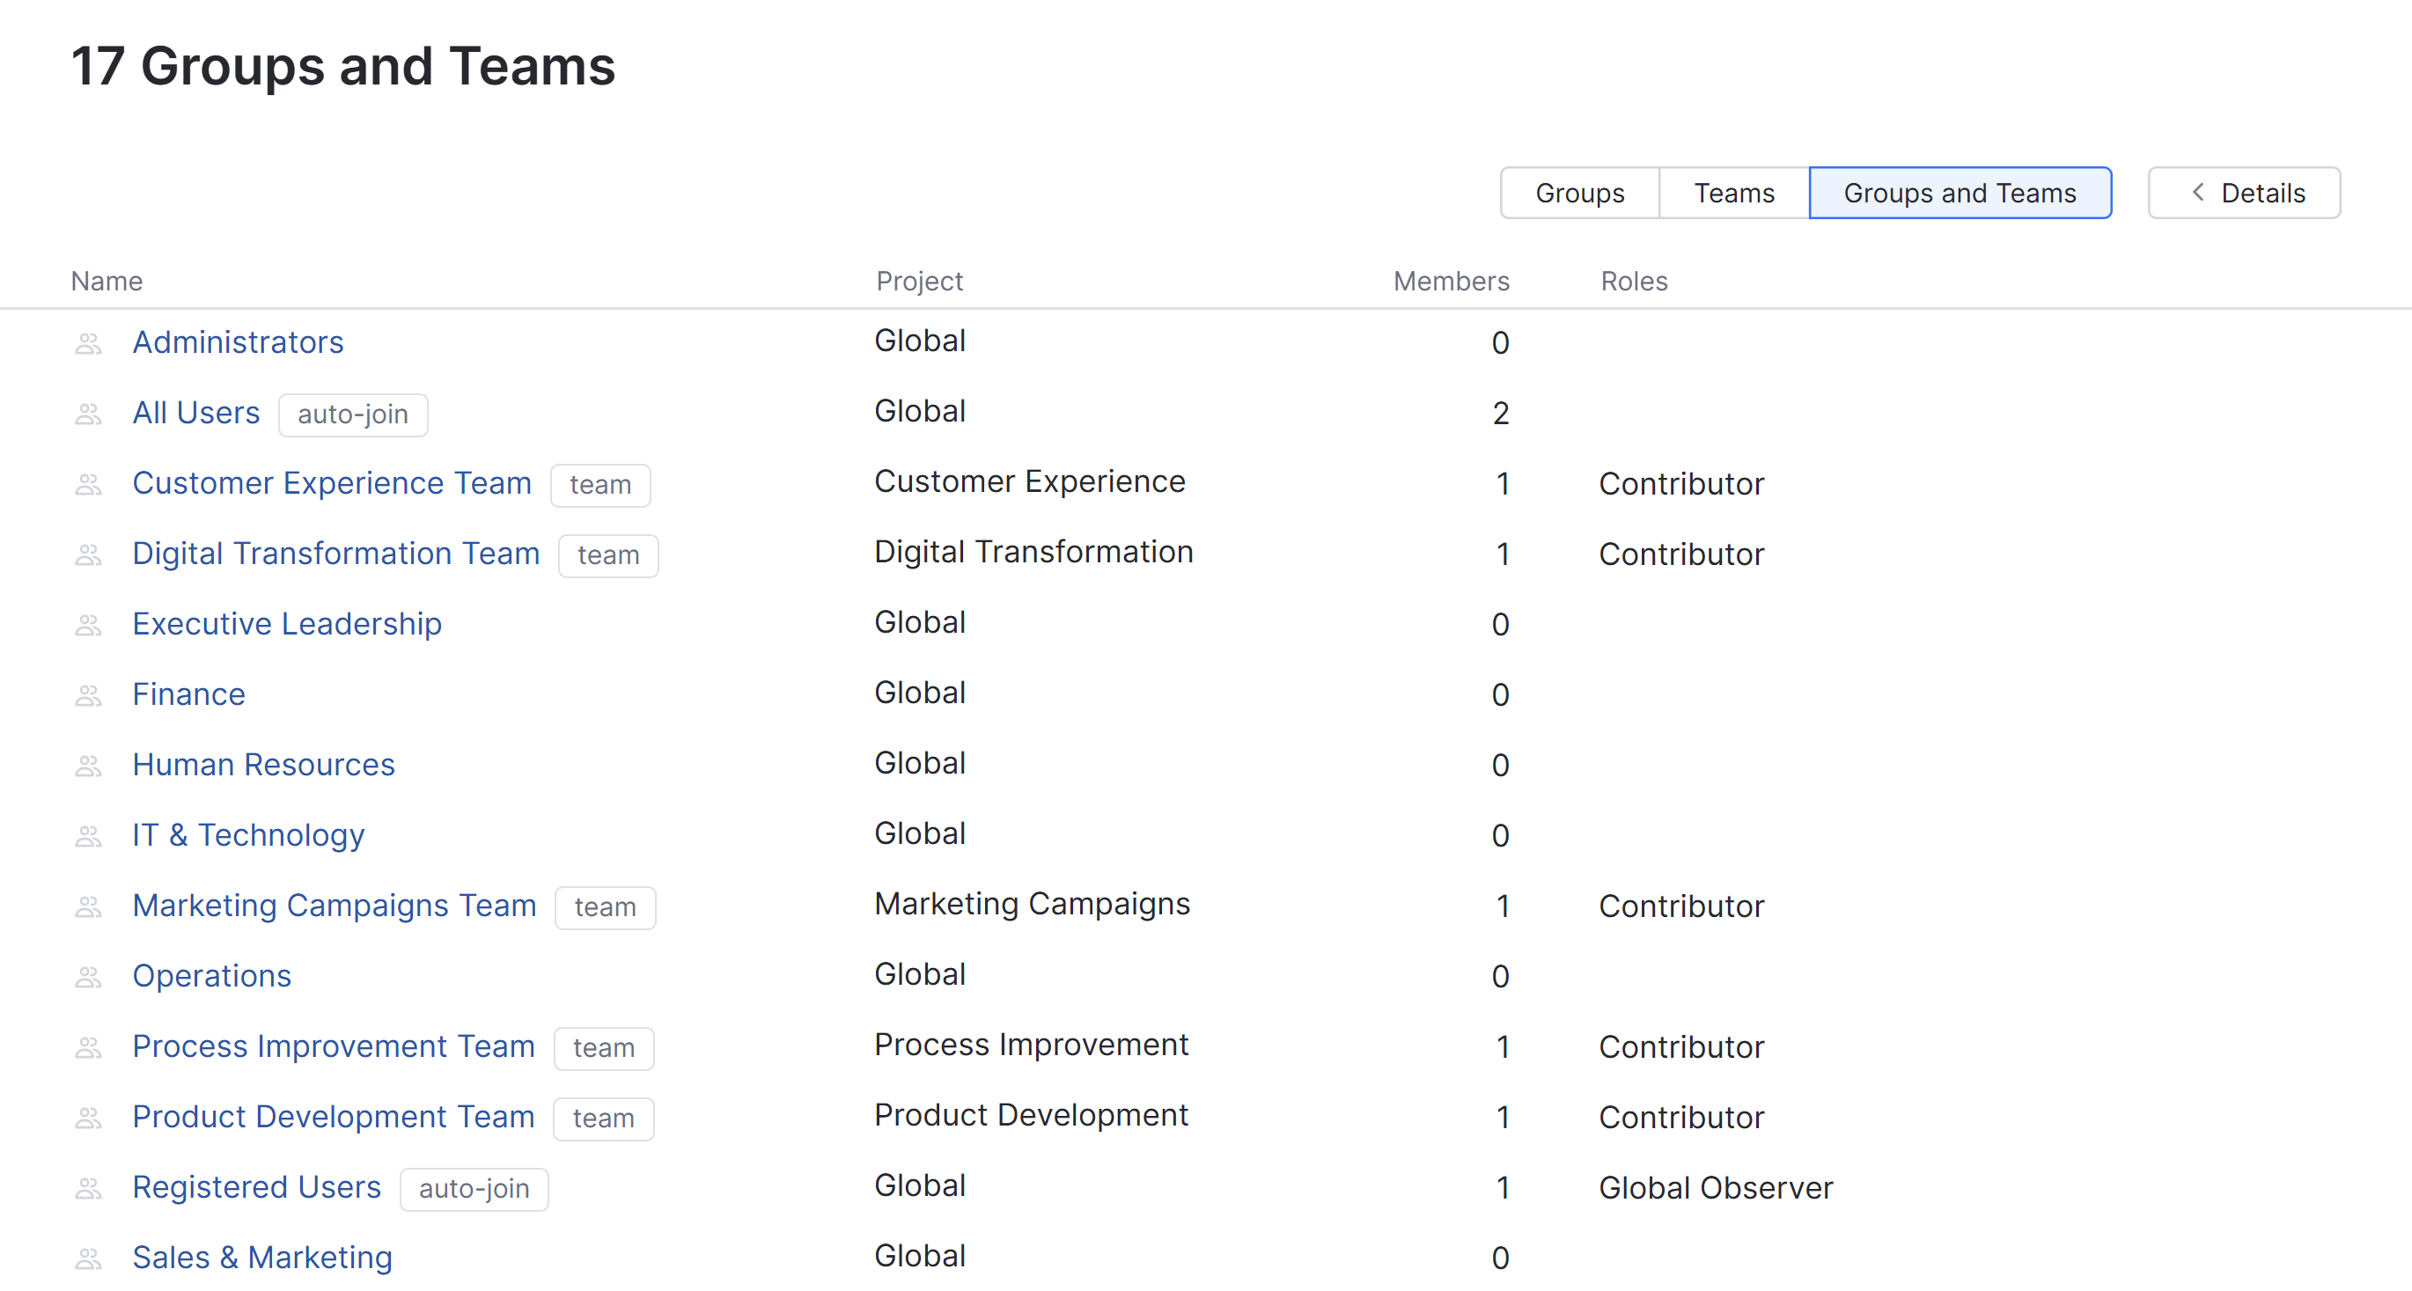Click the group icon next to All Users

point(88,414)
